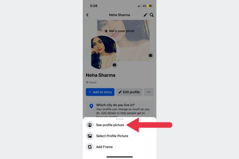This screenshot has width=239, height=159.
Task: Tap the blue location pin icon
Action: (x=91, y=106)
